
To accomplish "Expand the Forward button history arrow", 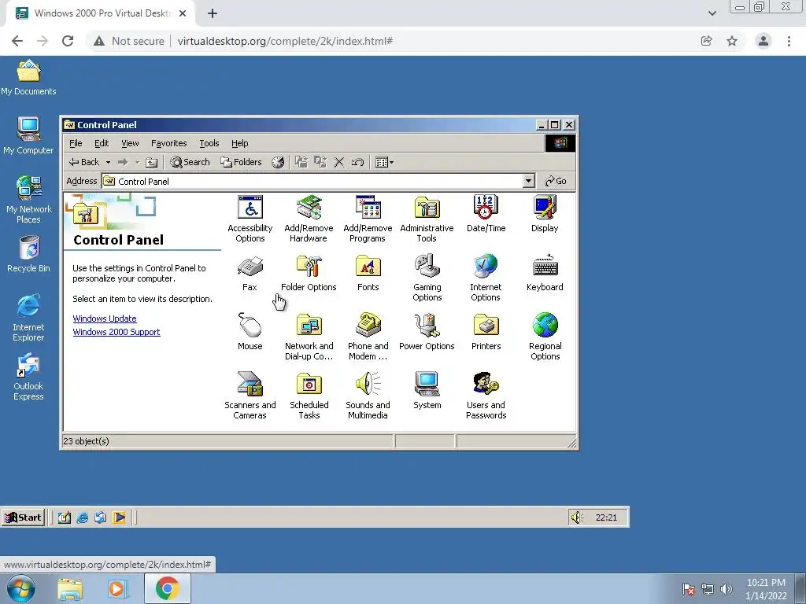I will tap(137, 162).
